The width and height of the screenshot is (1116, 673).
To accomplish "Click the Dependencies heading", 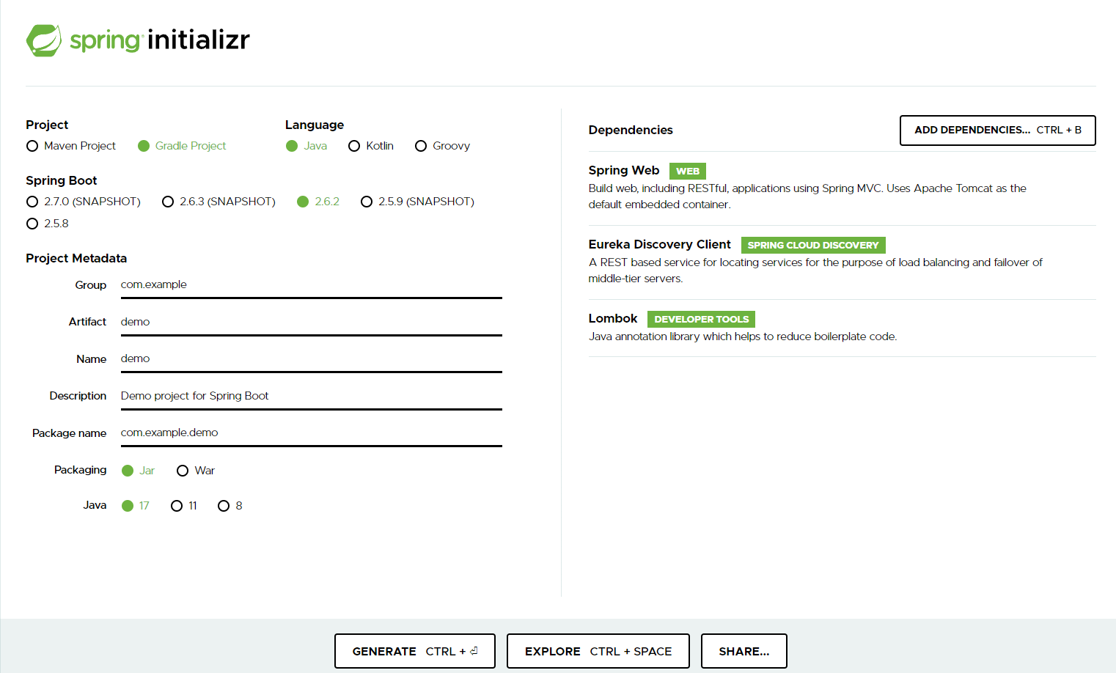I will 631,130.
